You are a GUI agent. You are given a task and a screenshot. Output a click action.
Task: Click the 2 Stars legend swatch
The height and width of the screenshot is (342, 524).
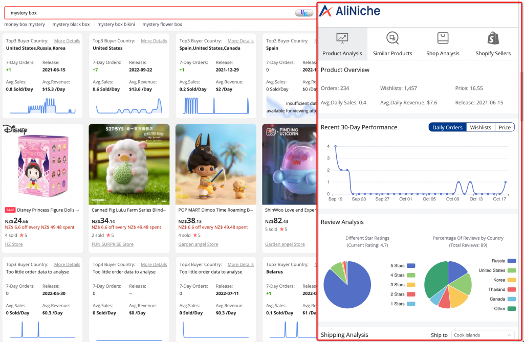(411, 294)
